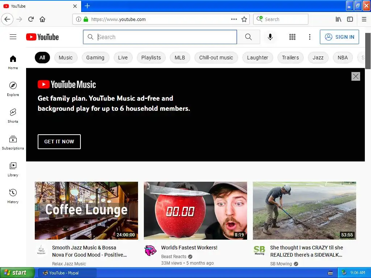Click the Relax Jazz Music channel avatar
Screen dimensions: 371x278
click(41, 250)
